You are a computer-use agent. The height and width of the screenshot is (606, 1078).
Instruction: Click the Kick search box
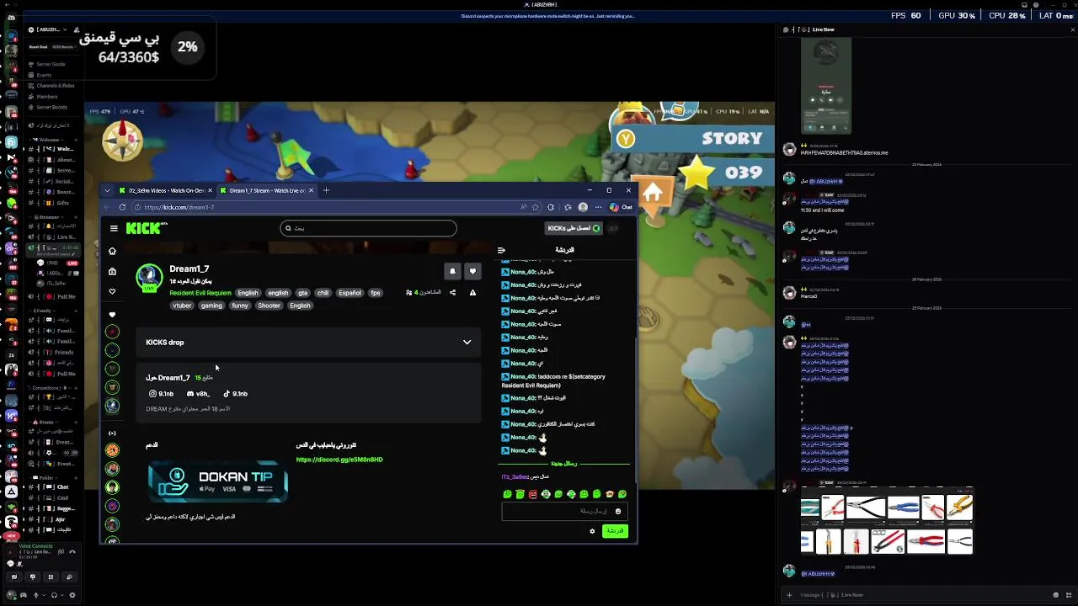click(x=369, y=228)
